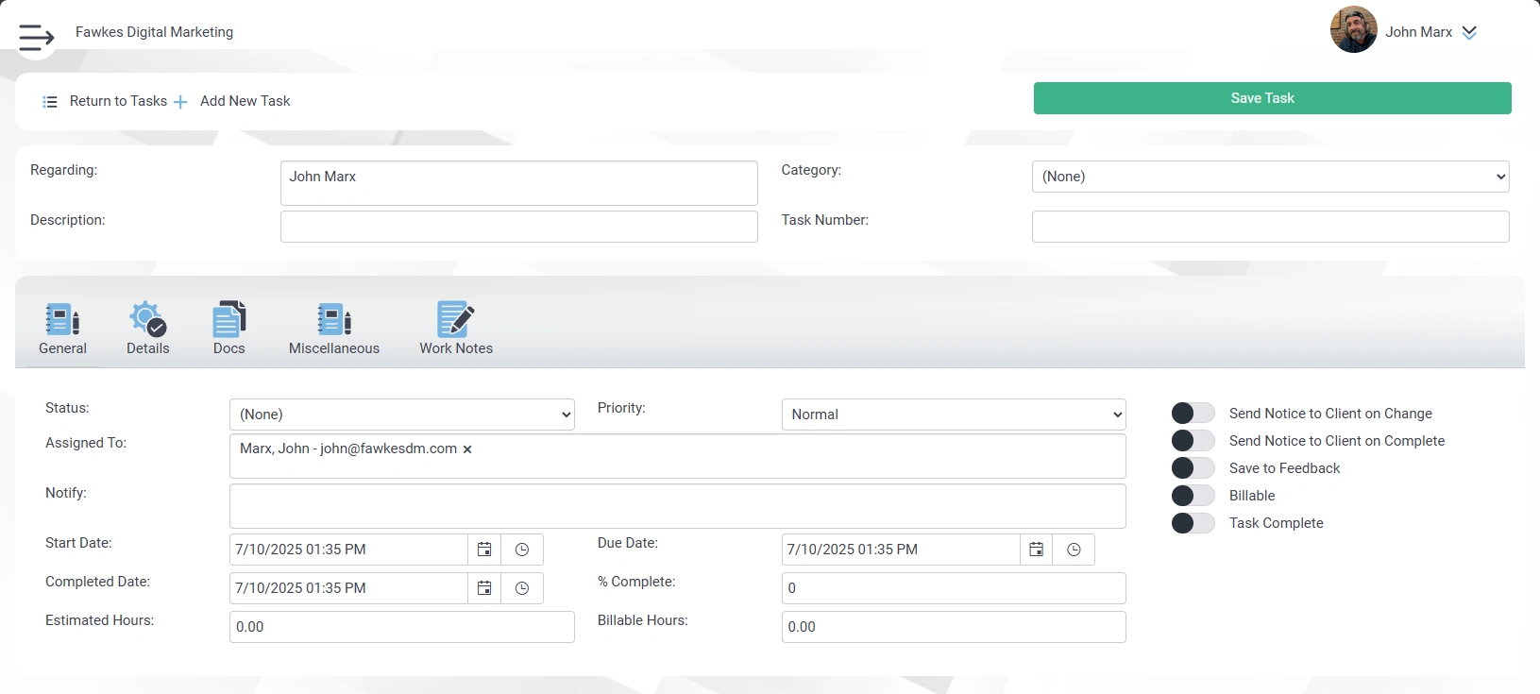Click the Description input field
Viewport: 1540px width, 694px height.
(x=518, y=227)
